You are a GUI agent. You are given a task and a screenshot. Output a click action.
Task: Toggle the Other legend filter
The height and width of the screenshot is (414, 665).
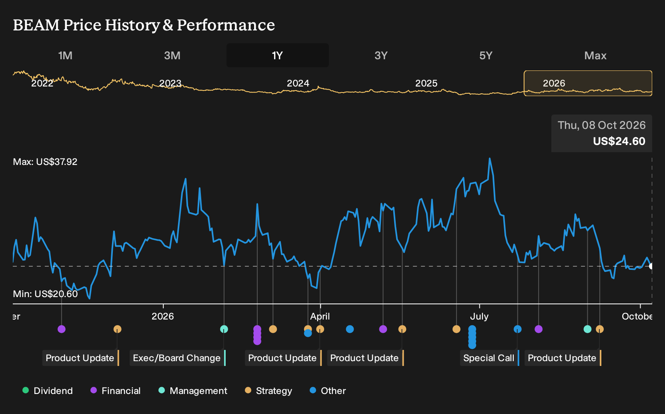click(x=328, y=391)
